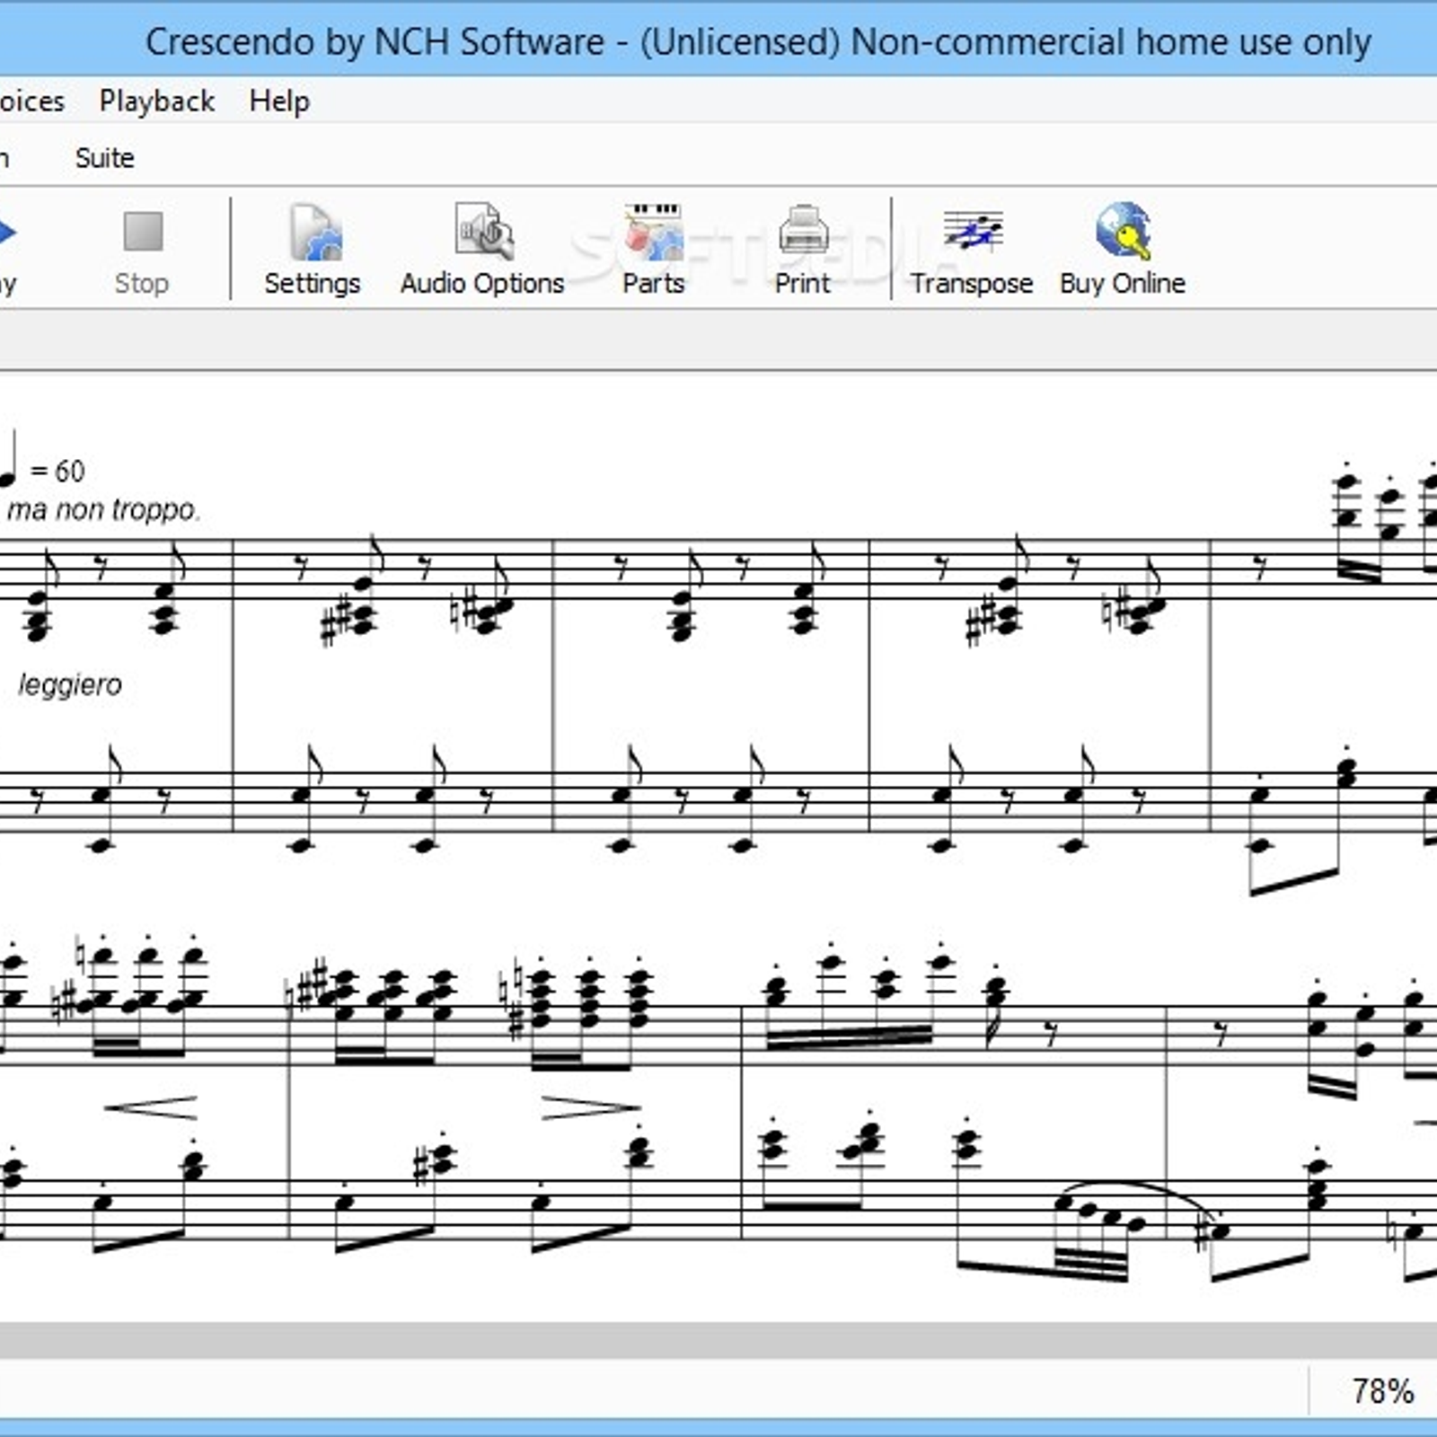The image size is (1437, 1437).
Task: Open Audio Options from the toolbar
Action: 482,251
